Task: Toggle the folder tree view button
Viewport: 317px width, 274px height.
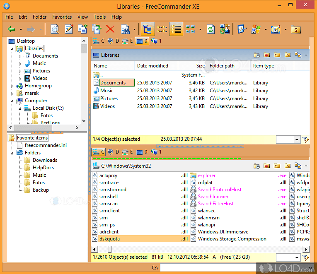Action: [148, 29]
